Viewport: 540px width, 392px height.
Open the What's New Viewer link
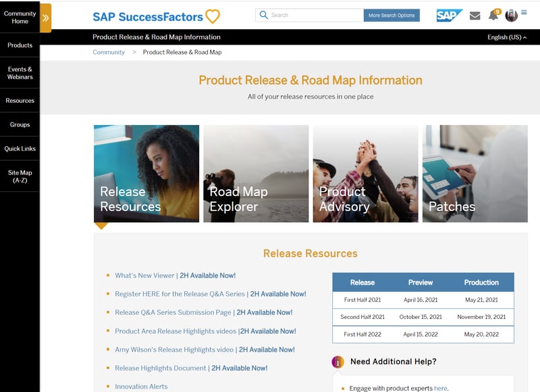[x=175, y=276]
